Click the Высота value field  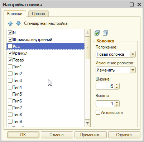[x=105, y=104]
